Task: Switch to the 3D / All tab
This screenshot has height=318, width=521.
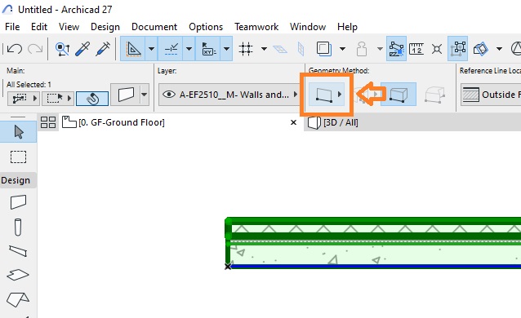Action: coord(341,122)
